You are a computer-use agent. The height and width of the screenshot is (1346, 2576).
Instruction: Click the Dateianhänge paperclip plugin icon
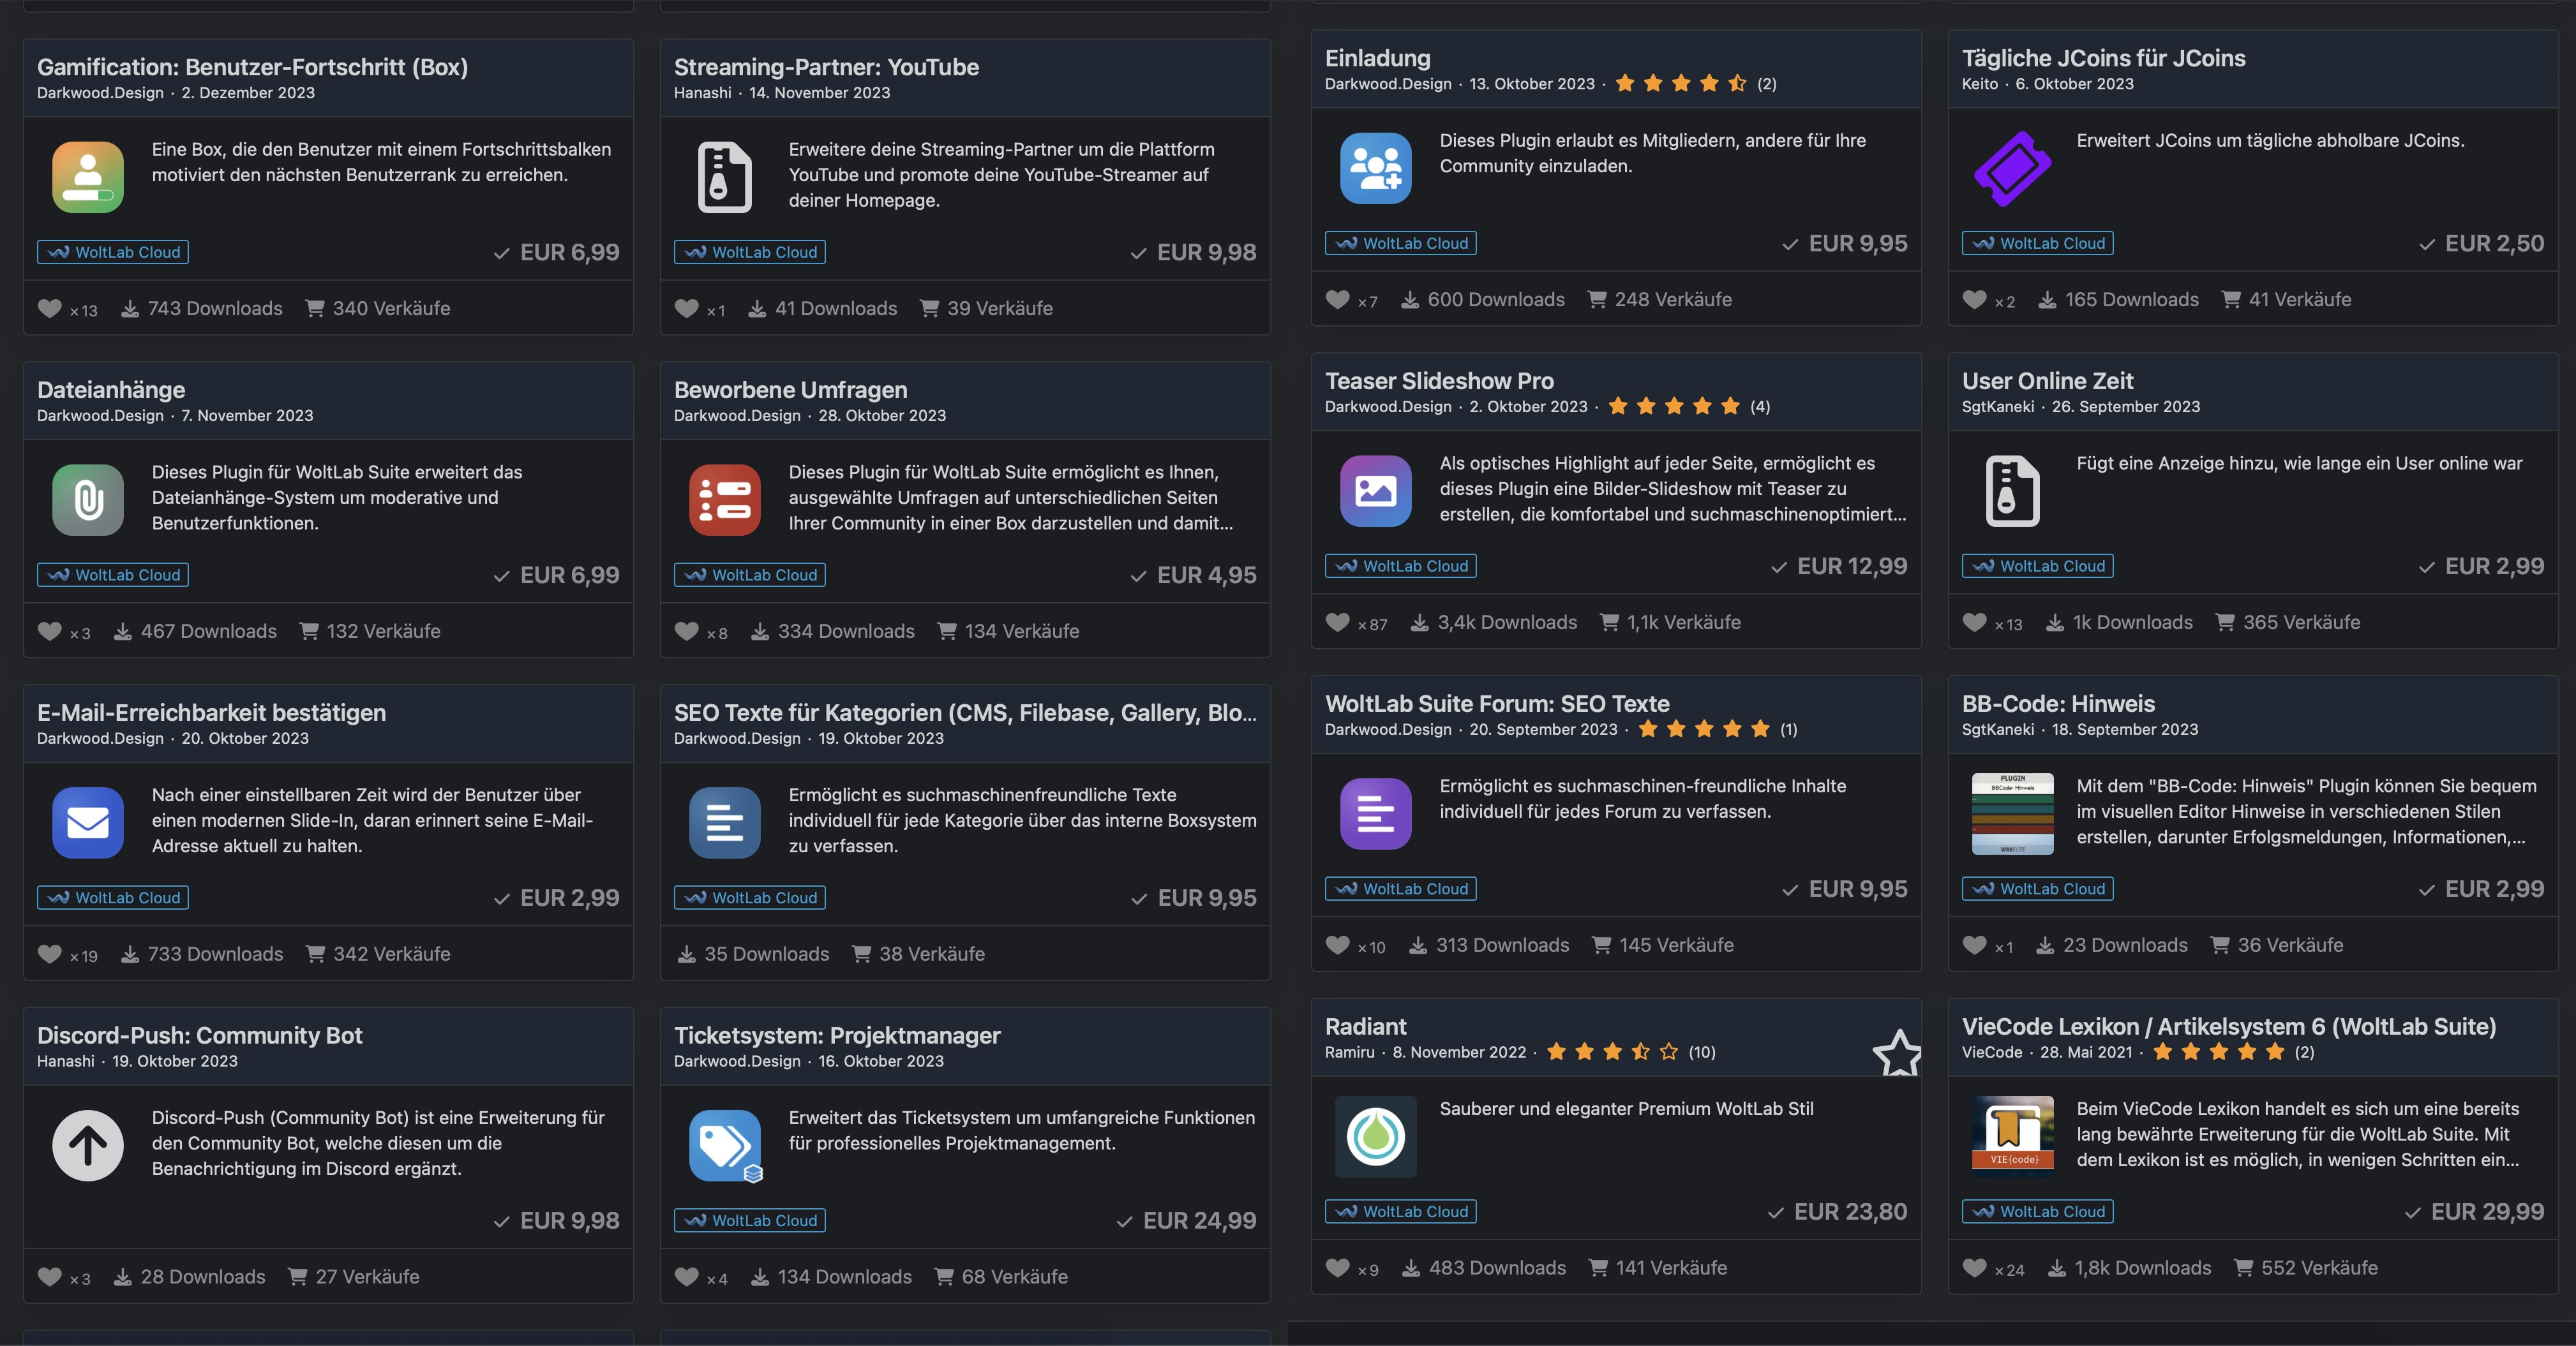pyautogui.click(x=88, y=499)
